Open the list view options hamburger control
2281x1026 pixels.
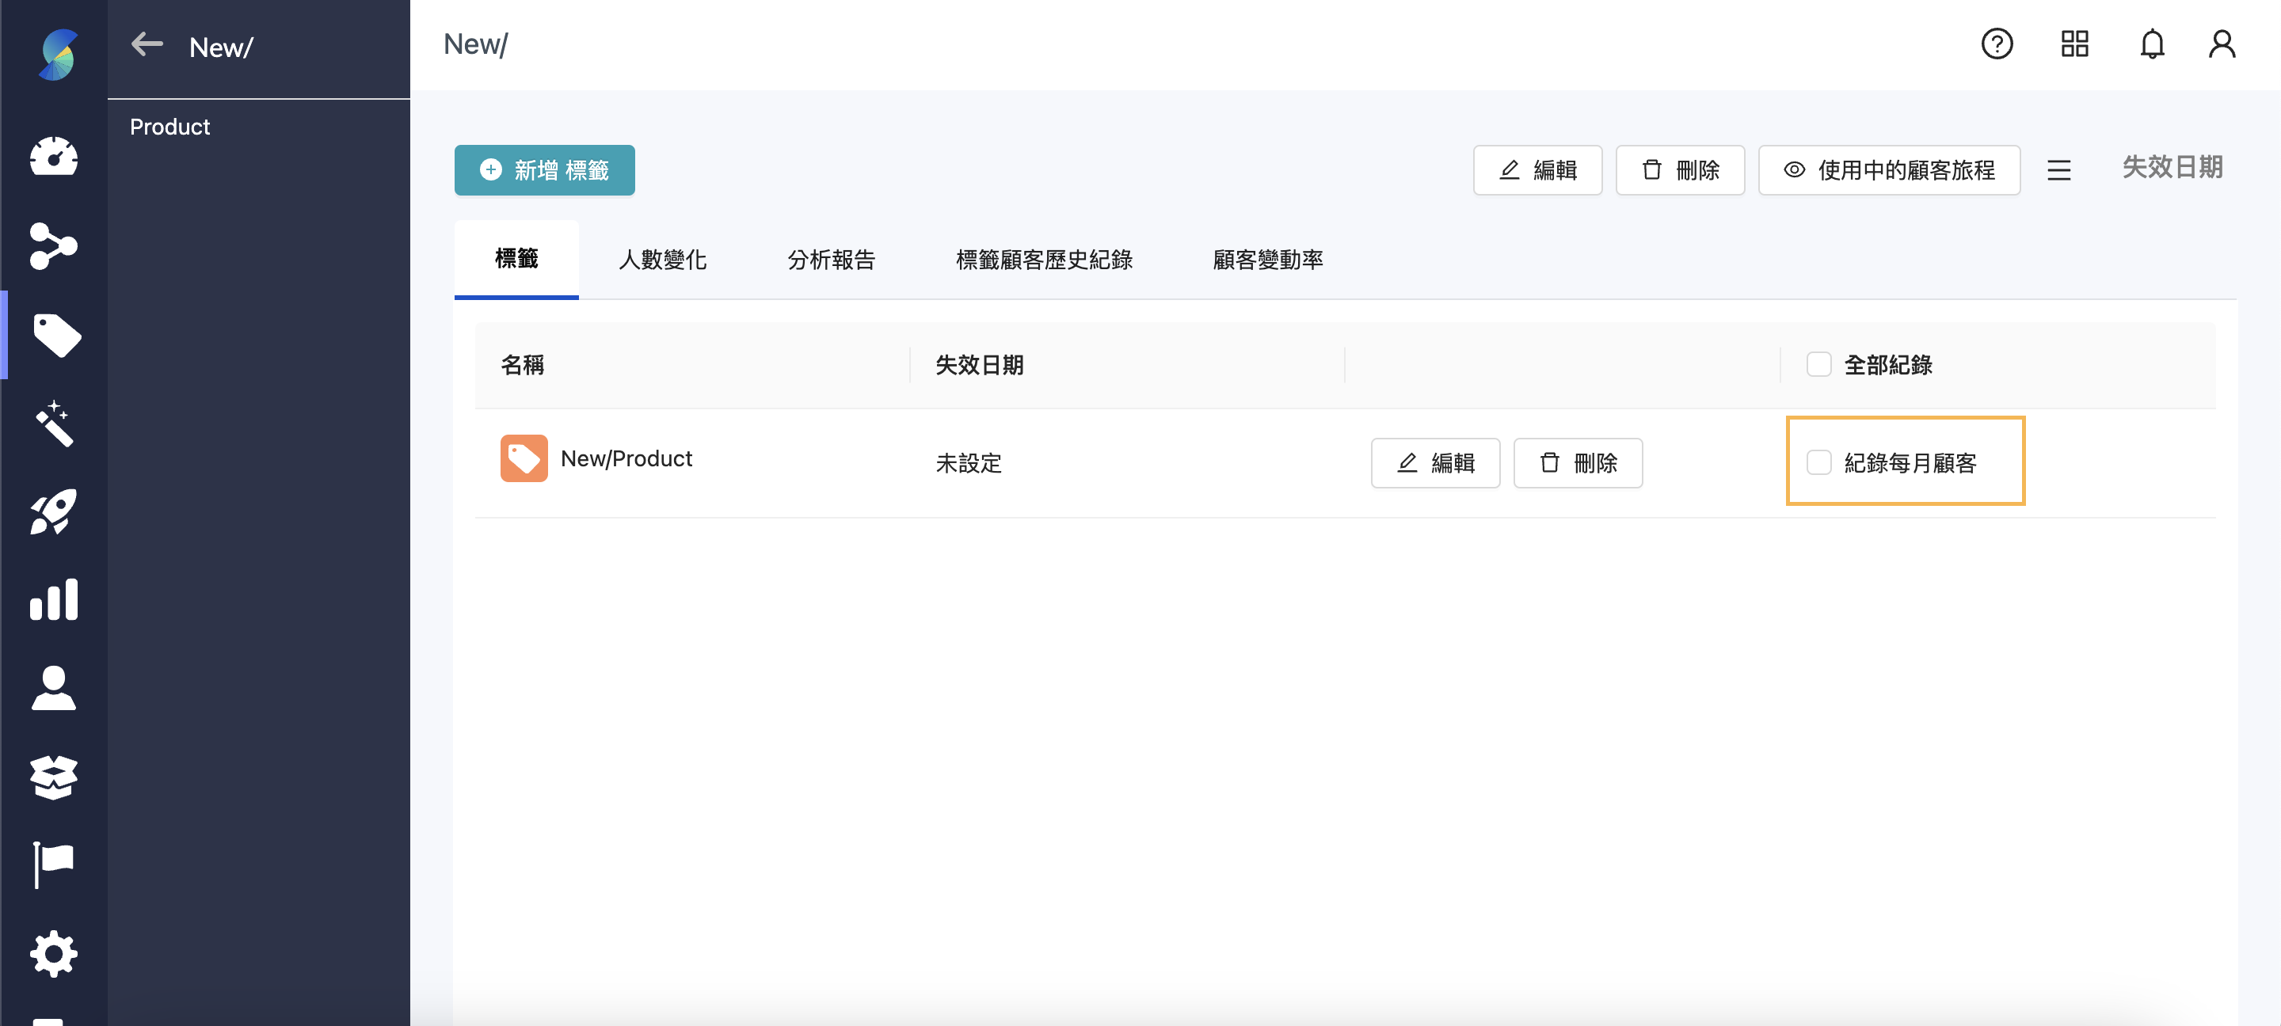[x=2059, y=170]
